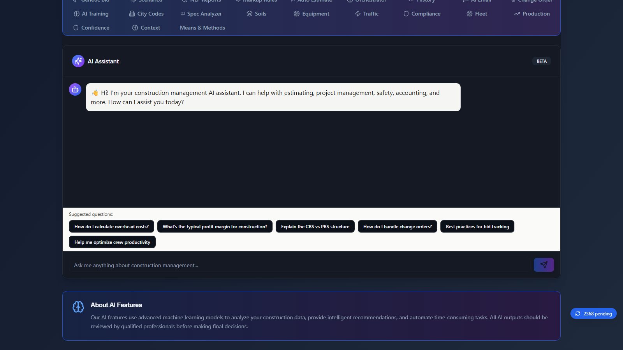Open the 2368 pending sync badge

593,313
